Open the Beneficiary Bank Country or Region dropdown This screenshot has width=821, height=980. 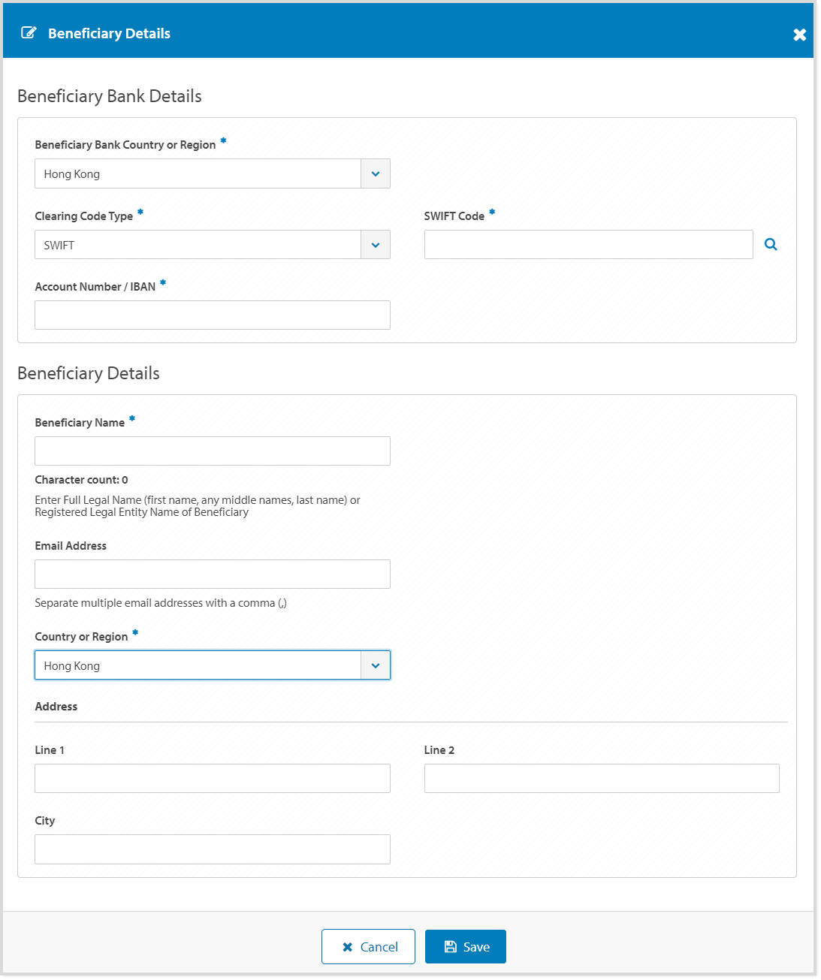[375, 173]
